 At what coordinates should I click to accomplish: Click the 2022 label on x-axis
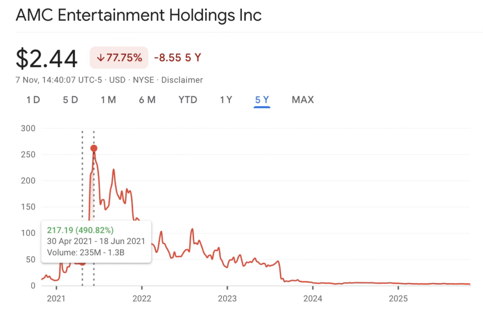point(142,298)
